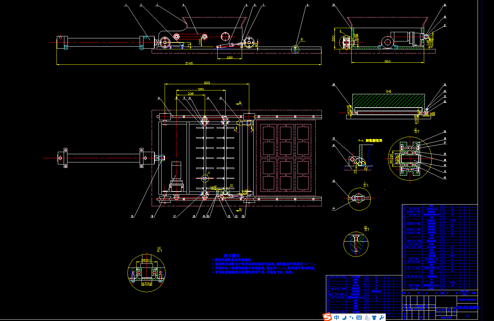The width and height of the screenshot is (494, 321).
Task: Select the 3146 overall length dimension
Action: pyautogui.click(x=189, y=63)
